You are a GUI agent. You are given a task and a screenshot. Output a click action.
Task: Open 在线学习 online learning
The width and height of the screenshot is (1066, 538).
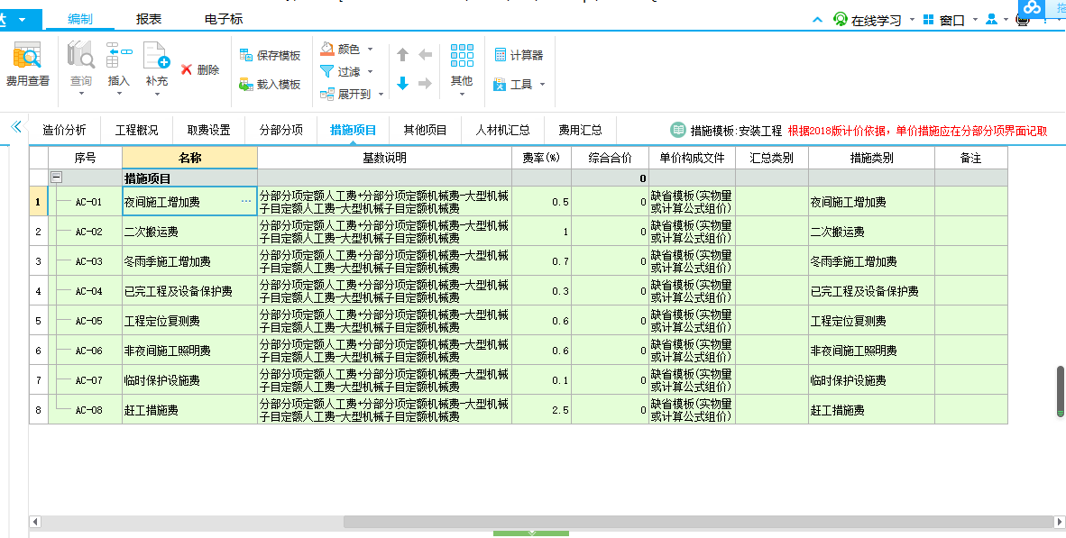868,21
